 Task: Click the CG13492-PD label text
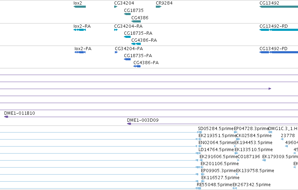[273, 49]
